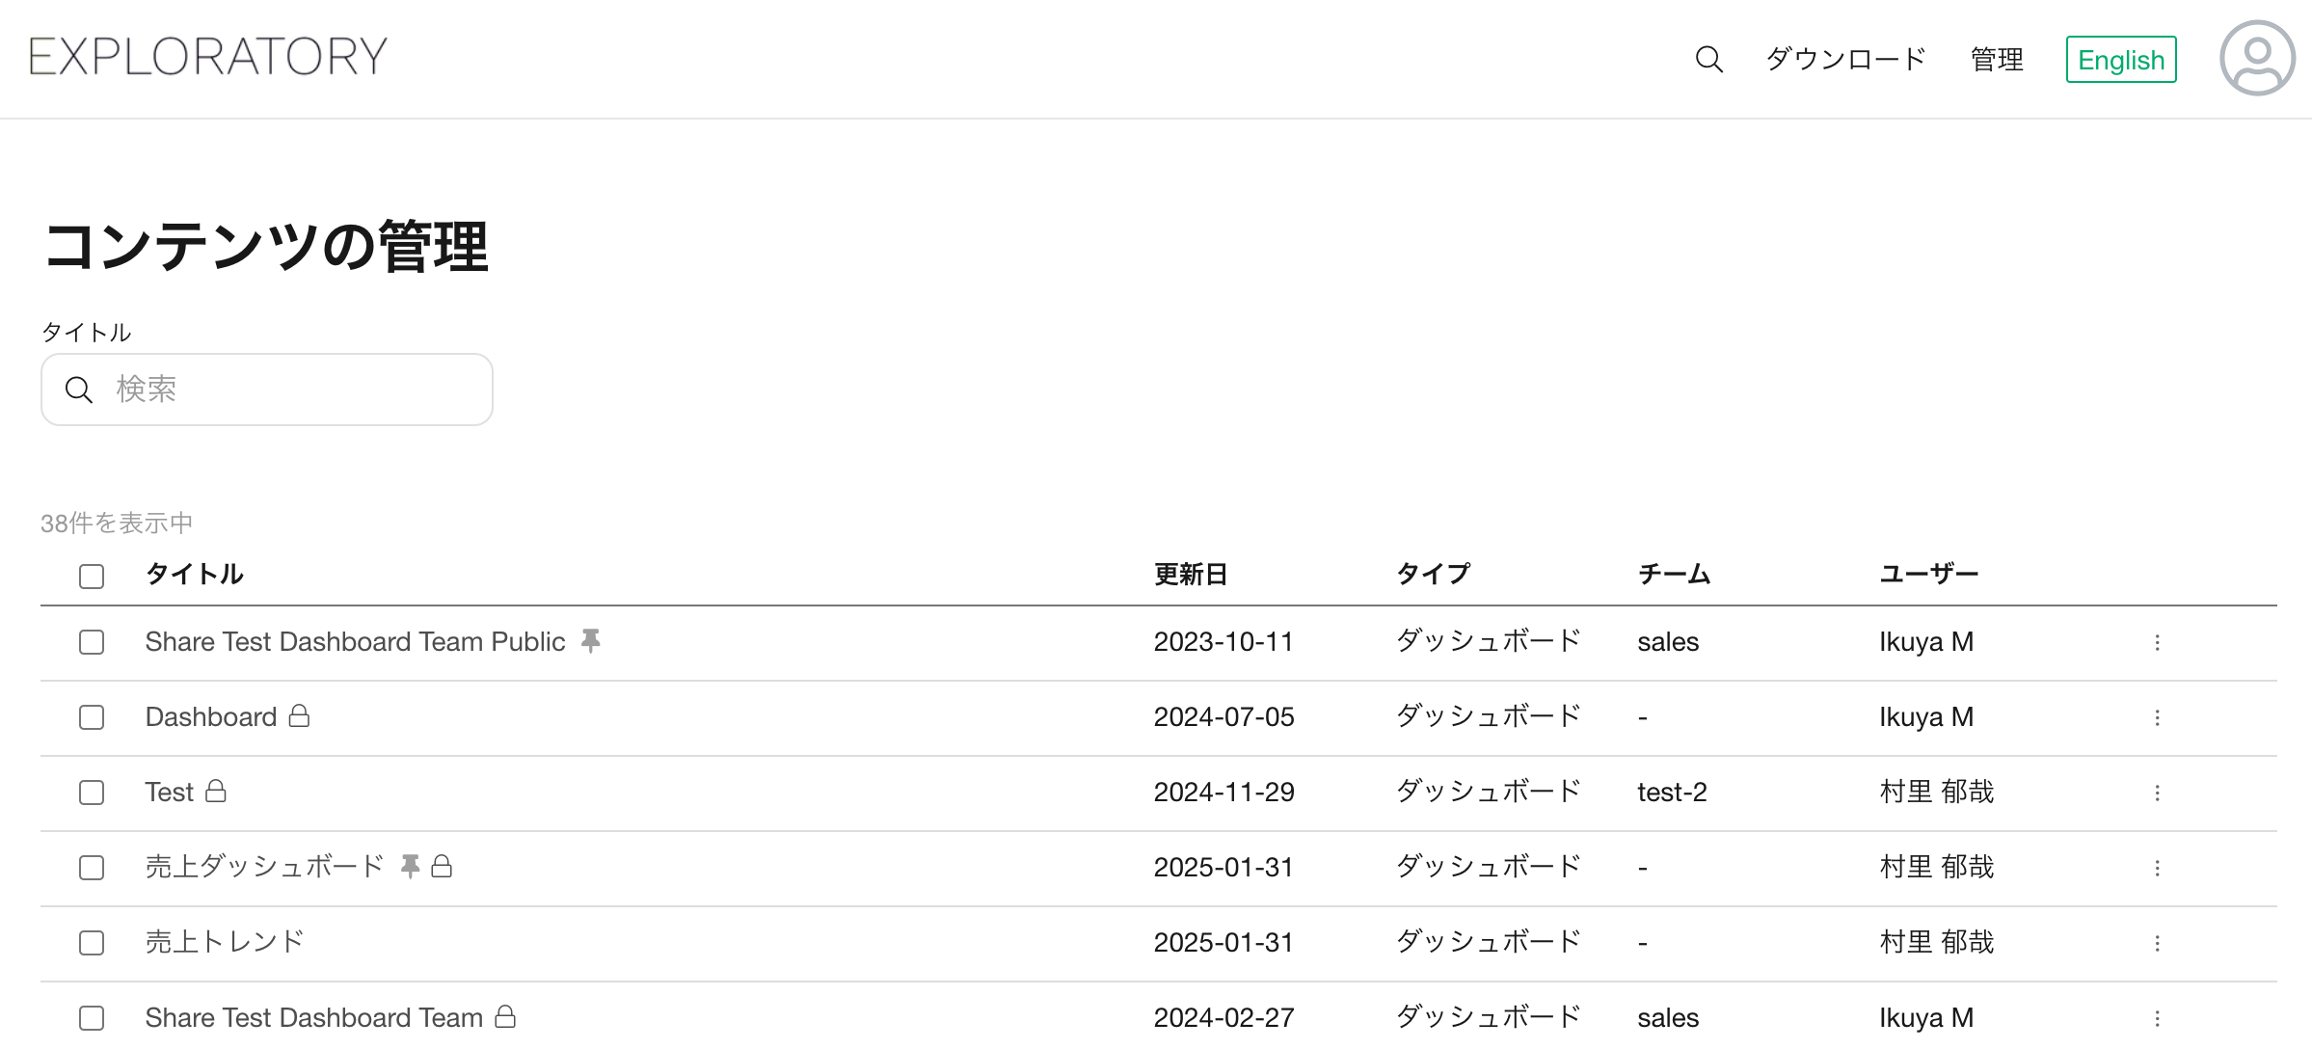The width and height of the screenshot is (2312, 1049).
Task: Click the pin icon beside Share Test Dashboard Team Public
Action: pyautogui.click(x=591, y=641)
